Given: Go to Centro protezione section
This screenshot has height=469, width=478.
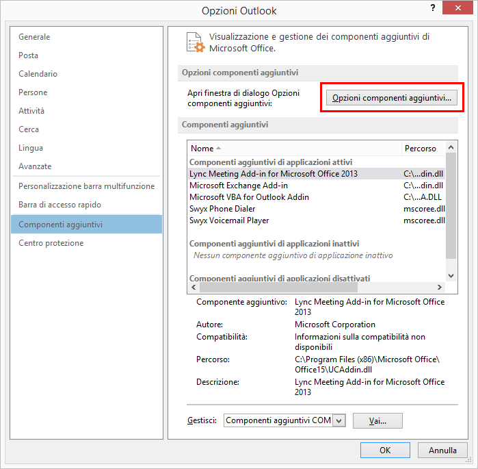Looking at the screenshot, I should coord(51,243).
